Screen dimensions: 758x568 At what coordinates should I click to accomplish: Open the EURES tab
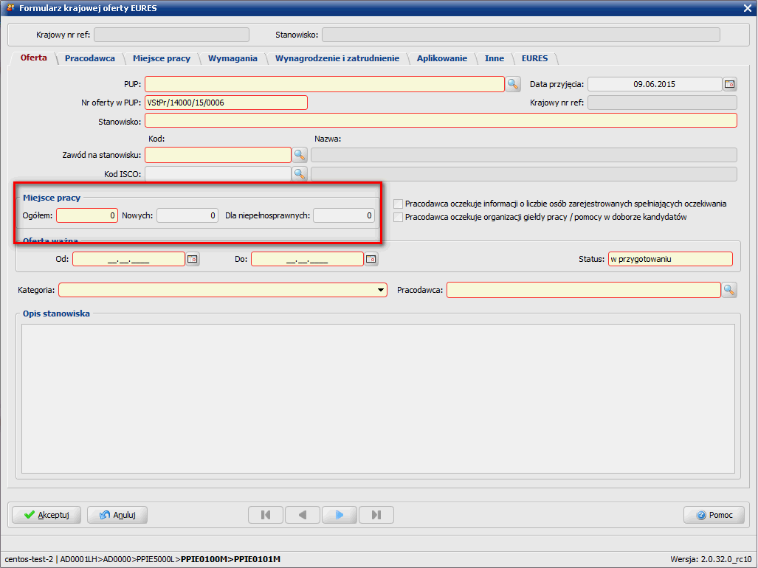(x=534, y=58)
